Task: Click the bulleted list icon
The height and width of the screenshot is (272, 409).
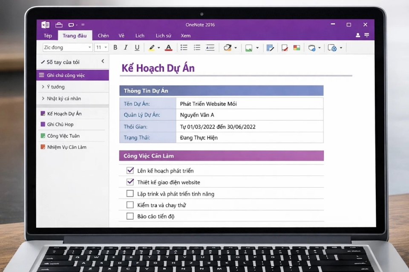Action: 184,47
